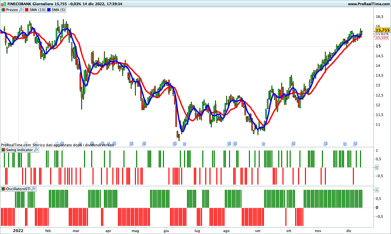Click the OscillatoreSTI red-green swatch
Screen dimensions: 391x234
[x=3, y=189]
